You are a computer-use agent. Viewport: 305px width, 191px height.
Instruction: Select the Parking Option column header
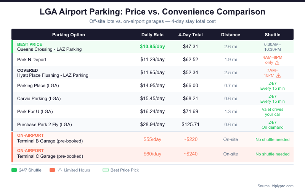click(68, 35)
